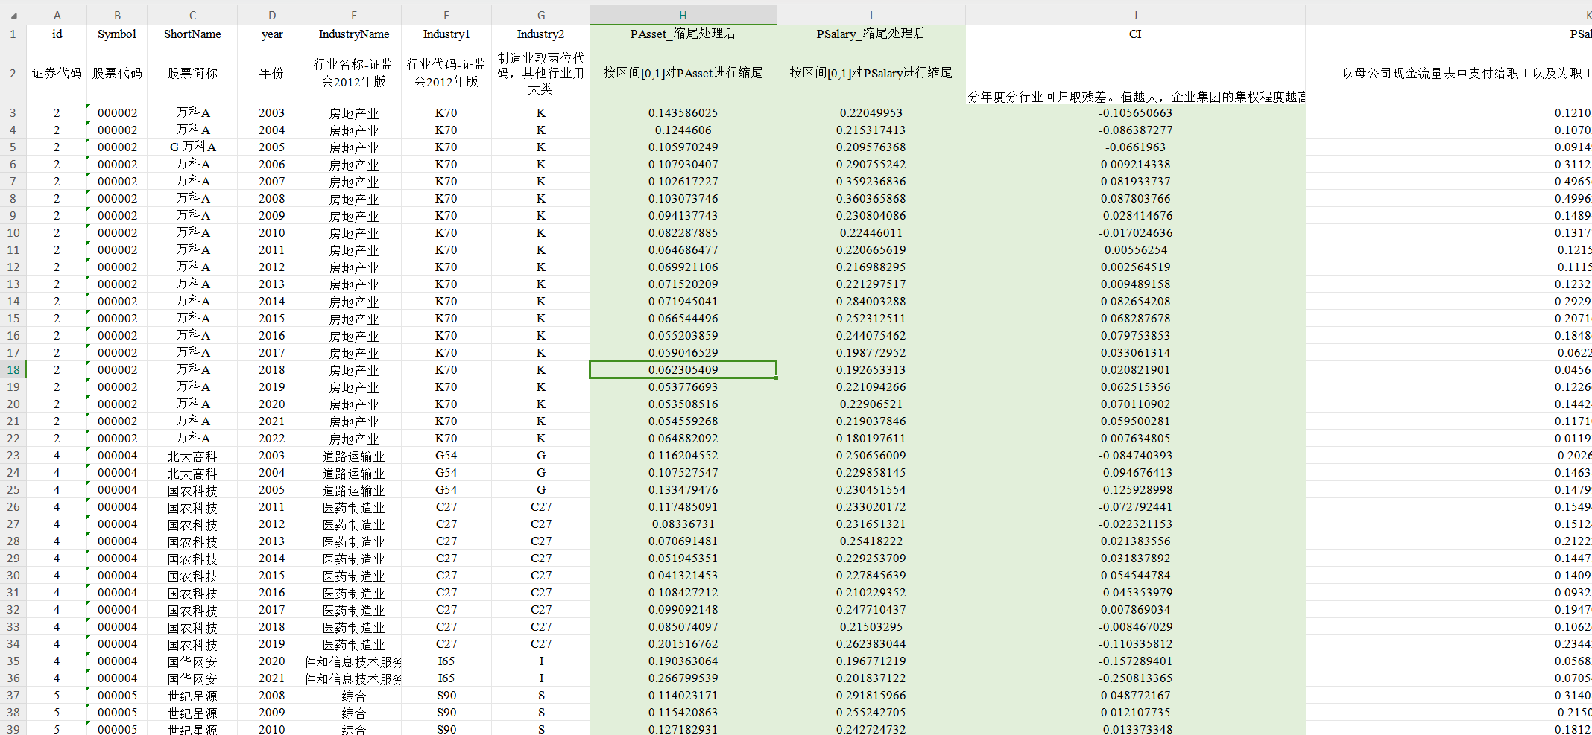Screen dimensions: 1592x735
Task: Click the cell containing 0.1244606
Action: pos(683,130)
